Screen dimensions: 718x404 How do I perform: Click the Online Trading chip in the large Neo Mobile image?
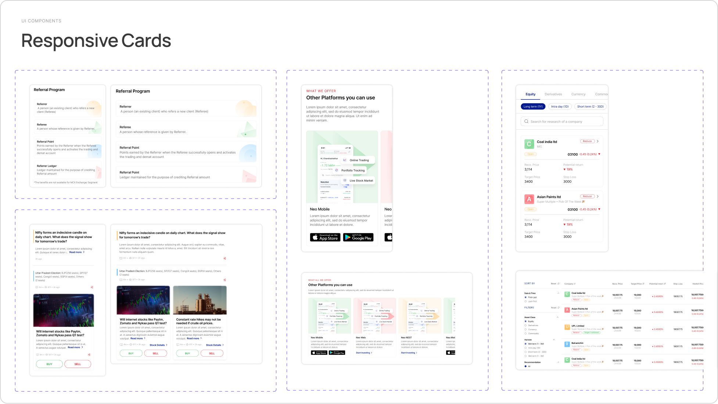pyautogui.click(x=358, y=160)
